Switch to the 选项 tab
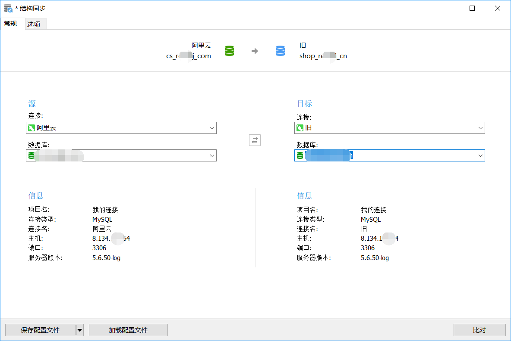This screenshot has height=341, width=511. 34,24
